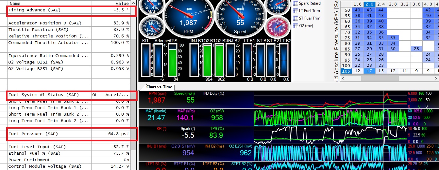This screenshot has width=439, height=170.
Task: Select the LT Fuel Trim table icon
Action: pos(295,11)
